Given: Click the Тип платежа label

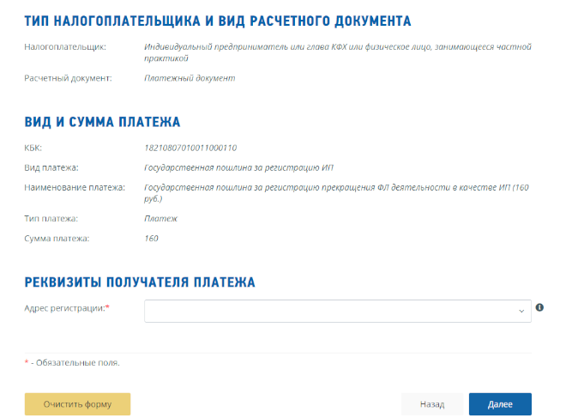Looking at the screenshot, I should pos(51,219).
